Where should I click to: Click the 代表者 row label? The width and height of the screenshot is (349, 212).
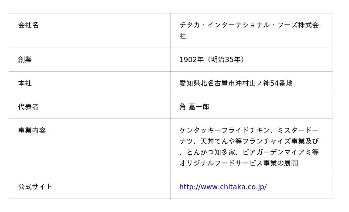coord(28,107)
